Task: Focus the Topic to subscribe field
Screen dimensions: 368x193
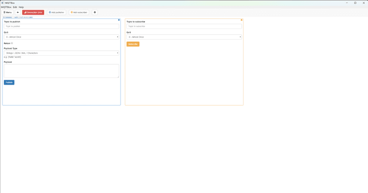Action: point(184,26)
